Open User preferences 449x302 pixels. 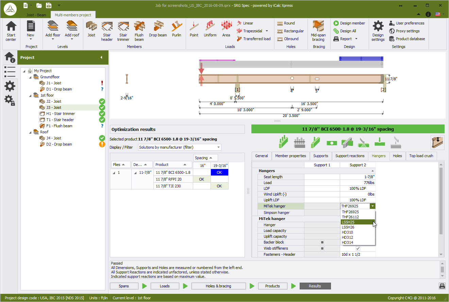pos(407,23)
